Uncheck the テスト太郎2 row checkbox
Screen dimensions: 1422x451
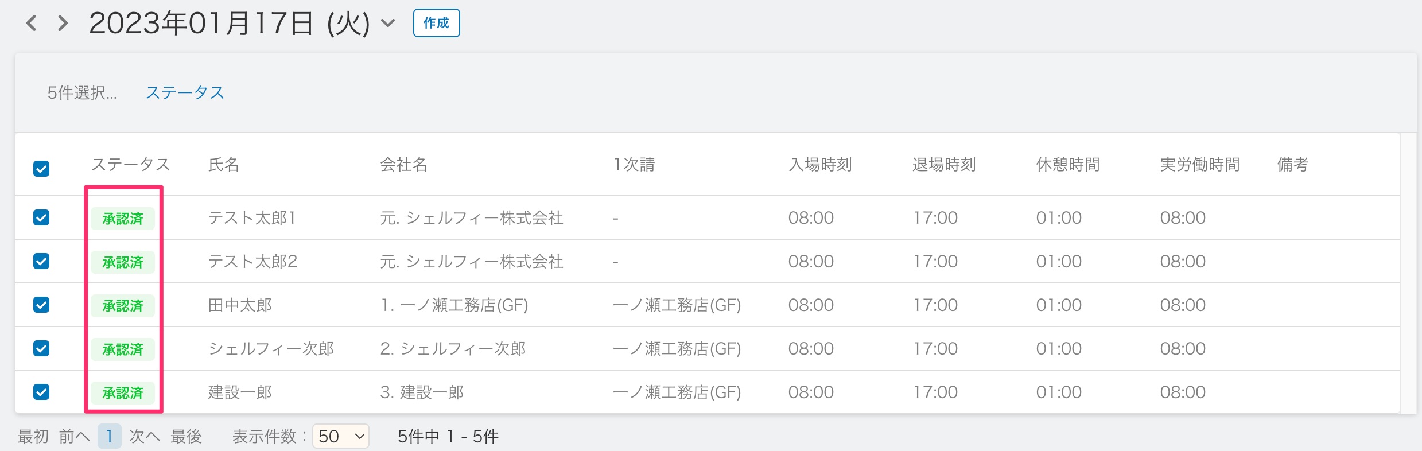(41, 262)
